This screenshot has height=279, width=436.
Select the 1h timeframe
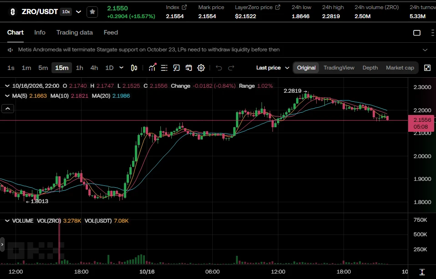[80, 68]
